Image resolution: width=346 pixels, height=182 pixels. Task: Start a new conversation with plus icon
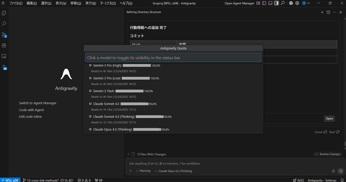click(322, 12)
